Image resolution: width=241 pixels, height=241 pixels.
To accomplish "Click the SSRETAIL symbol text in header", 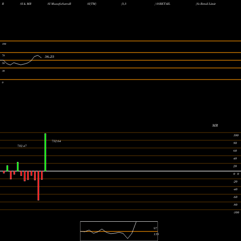I will click(163, 4).
